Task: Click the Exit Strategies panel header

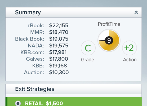Action: (x=74, y=89)
